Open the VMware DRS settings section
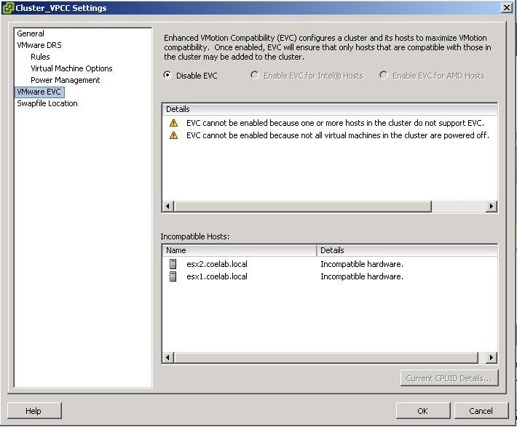517x427 pixels. tap(39, 45)
